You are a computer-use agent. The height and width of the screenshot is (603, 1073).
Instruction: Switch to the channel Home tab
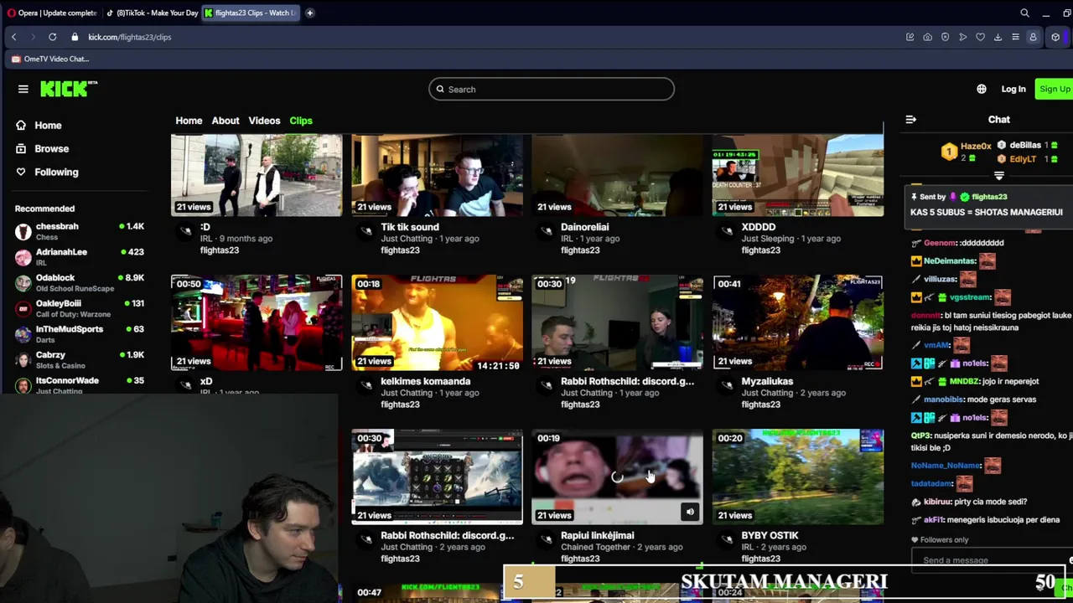coord(189,121)
